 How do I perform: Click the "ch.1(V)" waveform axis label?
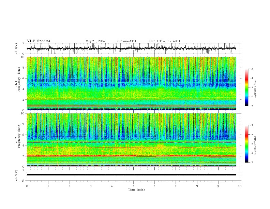point(16,48)
